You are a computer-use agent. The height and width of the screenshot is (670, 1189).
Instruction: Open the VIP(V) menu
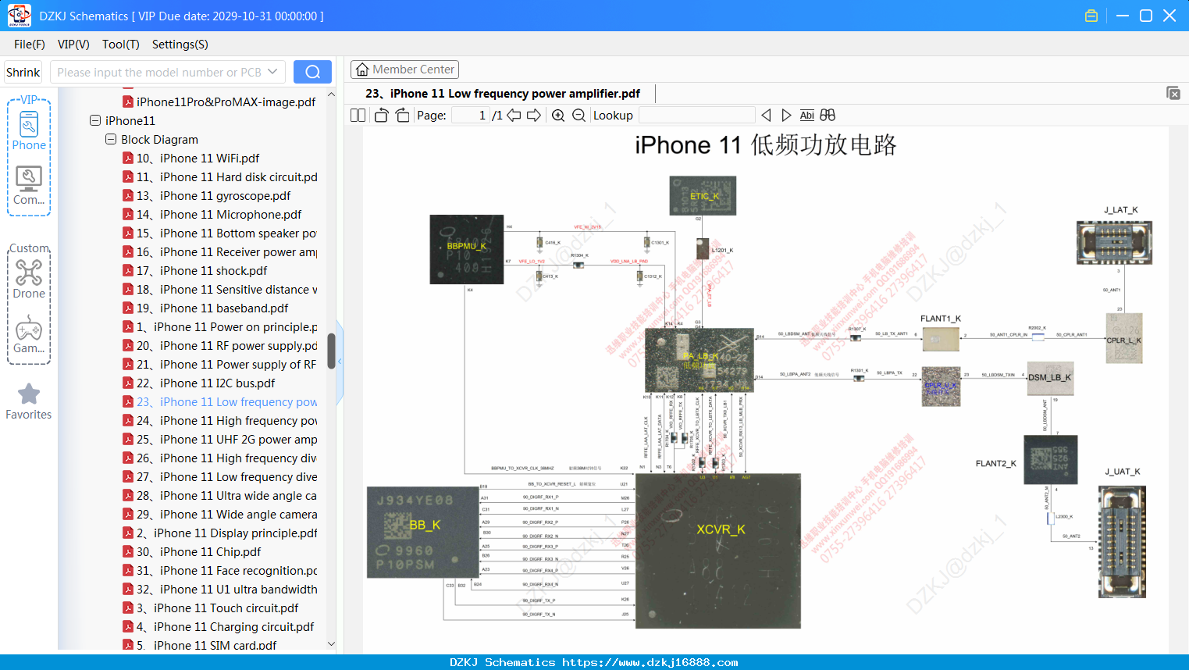point(73,45)
